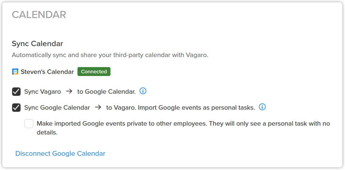Screen dimensions: 345x170
Task: Uncheck Sync Google Calendar to Vagaro checkbox
Action: click(16, 108)
